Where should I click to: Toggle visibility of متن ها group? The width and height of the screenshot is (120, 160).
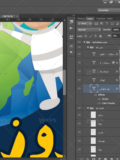[79, 47]
